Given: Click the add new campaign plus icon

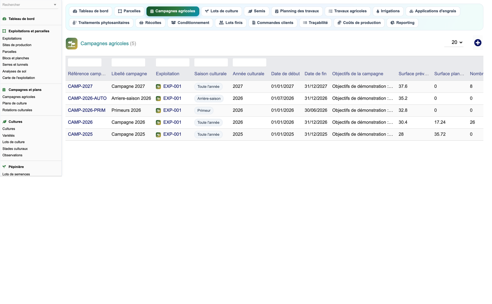Looking at the screenshot, I should coord(478,43).
